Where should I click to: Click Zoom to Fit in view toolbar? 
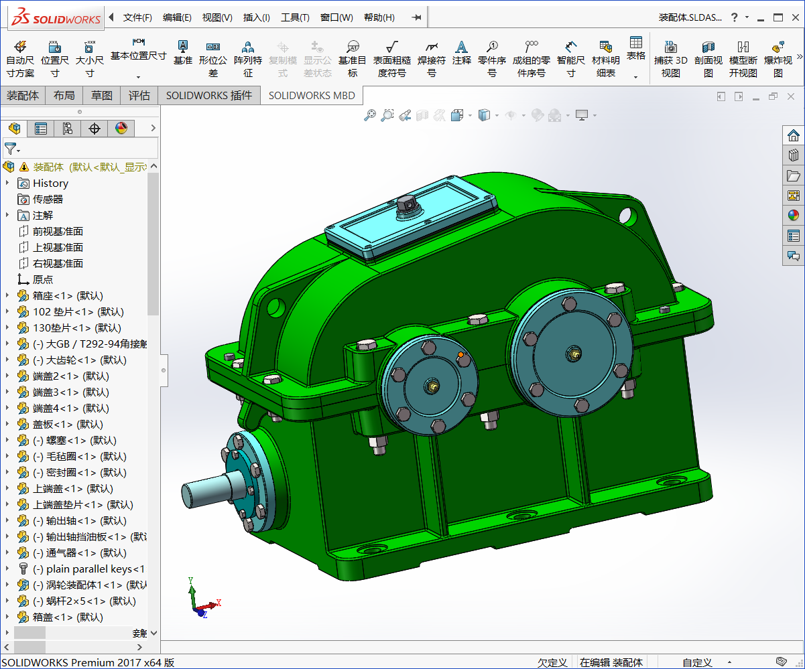click(x=369, y=116)
